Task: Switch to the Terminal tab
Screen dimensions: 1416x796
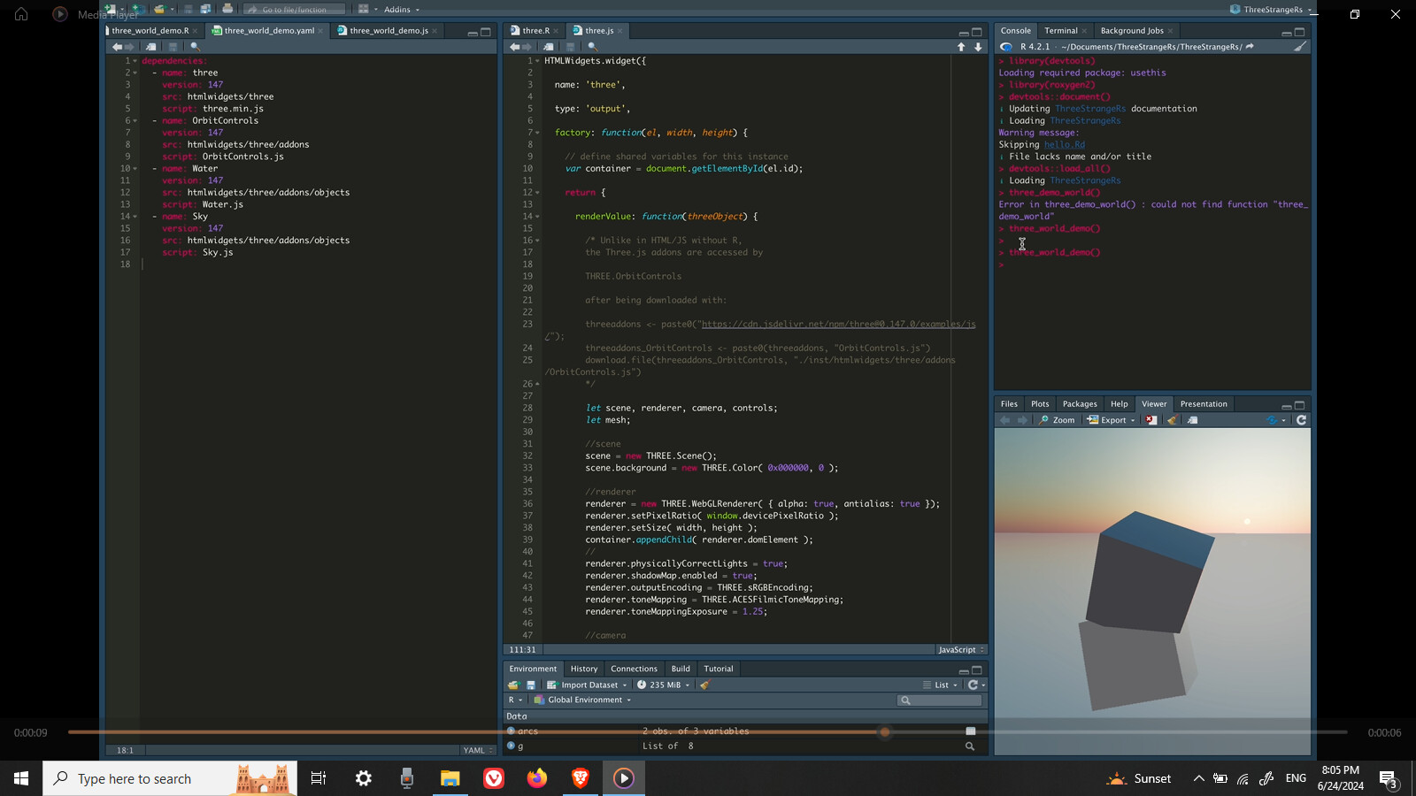Action: click(1060, 30)
